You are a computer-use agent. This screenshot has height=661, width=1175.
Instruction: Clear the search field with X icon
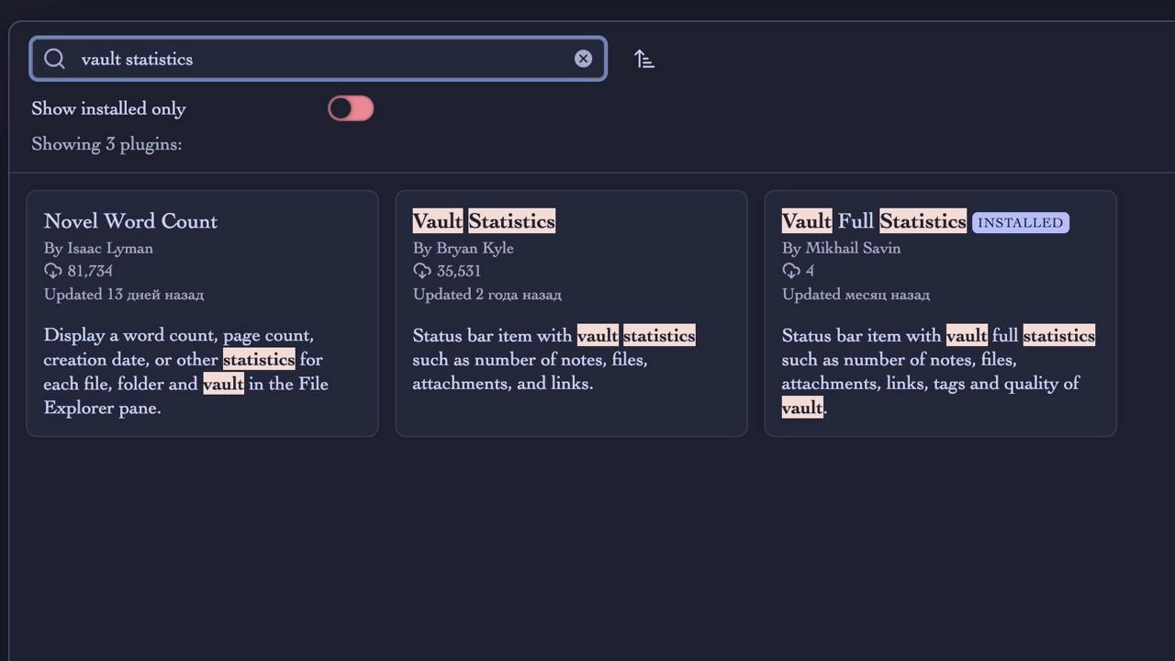[583, 59]
